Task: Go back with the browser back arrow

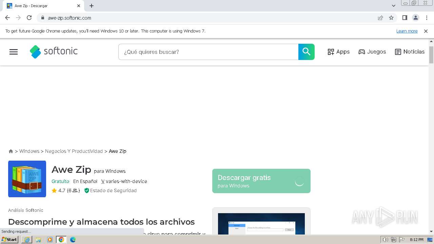Action: pos(7,18)
